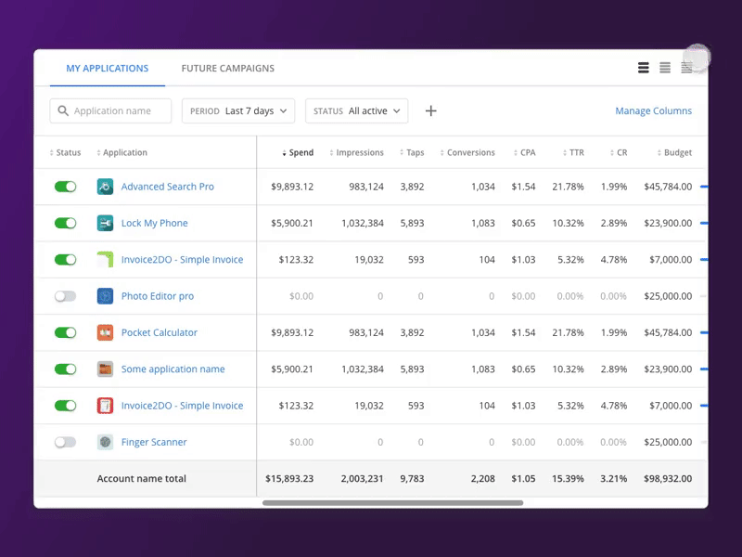This screenshot has height=557, width=742.
Task: Turn on the Finger Scanner status toggle
Action: [x=65, y=442]
